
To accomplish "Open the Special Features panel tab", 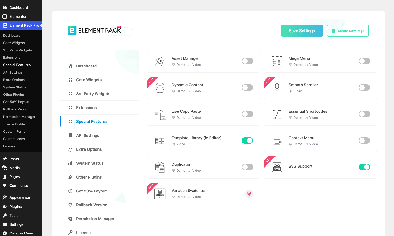I will (100, 121).
